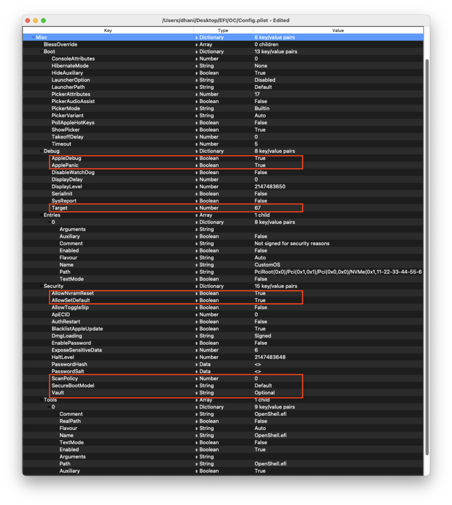
Task: Select the ExposeSensitiveData key
Action: click(76, 350)
